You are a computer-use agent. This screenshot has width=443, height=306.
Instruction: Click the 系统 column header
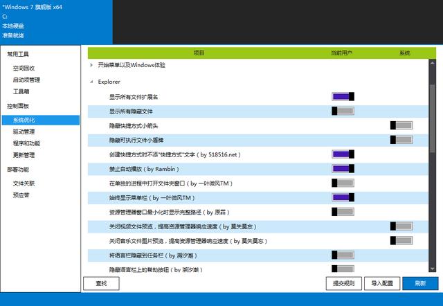(404, 53)
